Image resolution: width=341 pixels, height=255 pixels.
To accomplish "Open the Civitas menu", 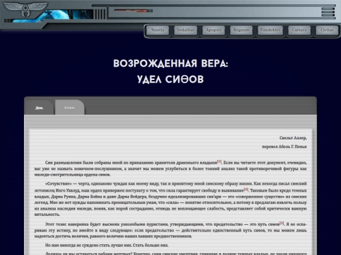I will pos(327,30).
